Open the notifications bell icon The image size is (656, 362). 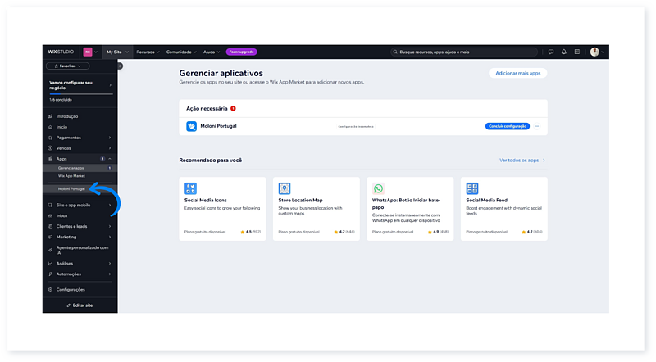click(563, 52)
